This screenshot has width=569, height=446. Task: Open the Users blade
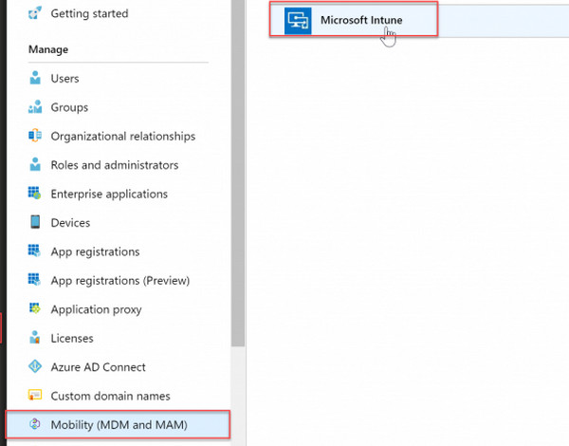point(64,79)
